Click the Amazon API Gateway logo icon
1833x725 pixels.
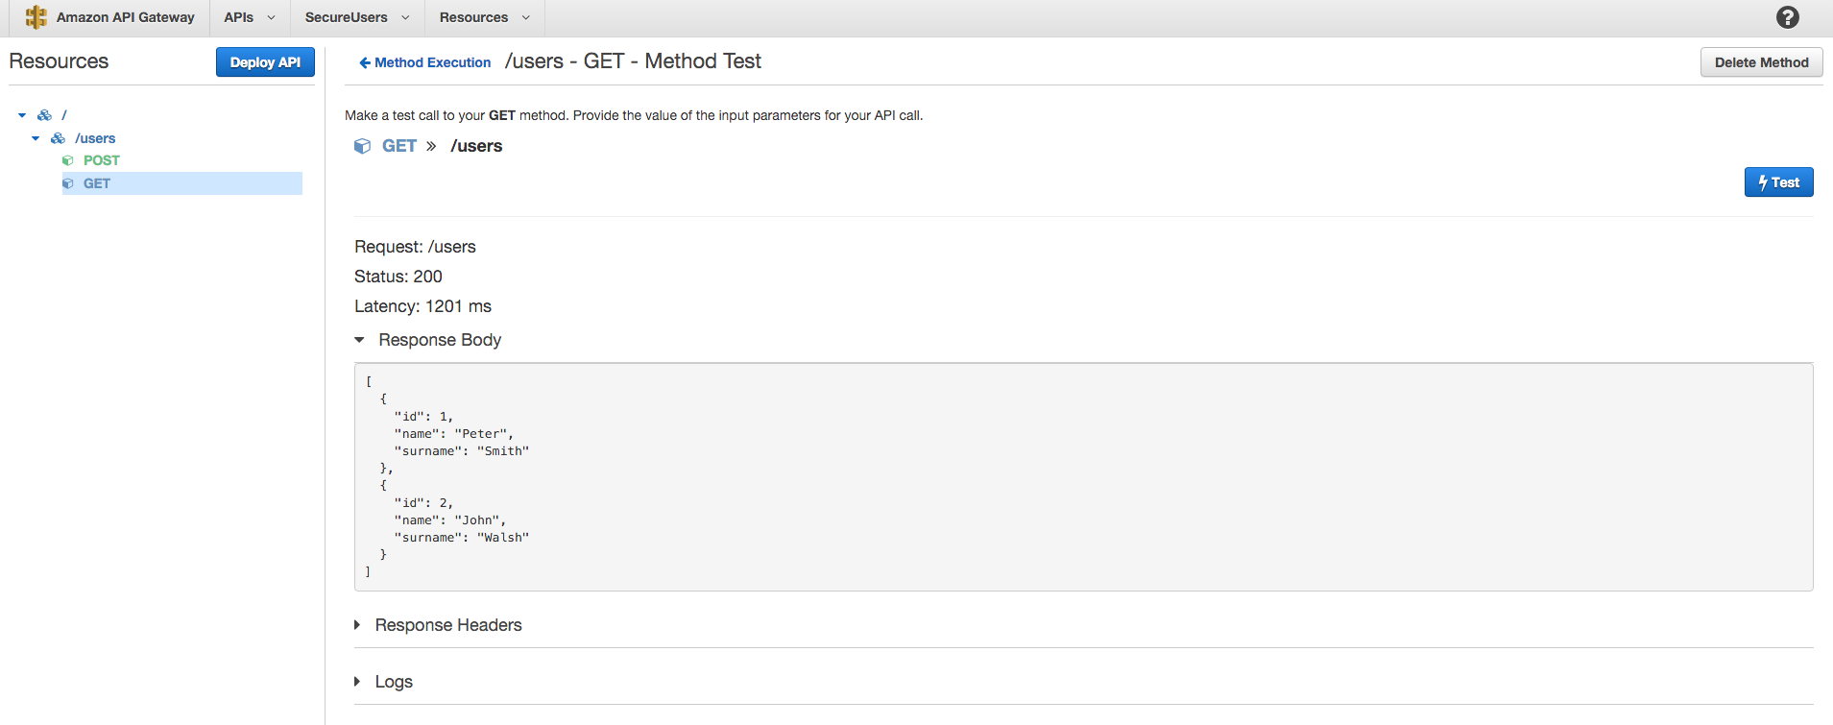[36, 17]
